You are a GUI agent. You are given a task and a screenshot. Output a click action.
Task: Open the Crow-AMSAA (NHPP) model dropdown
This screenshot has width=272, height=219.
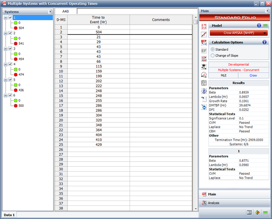click(x=238, y=33)
